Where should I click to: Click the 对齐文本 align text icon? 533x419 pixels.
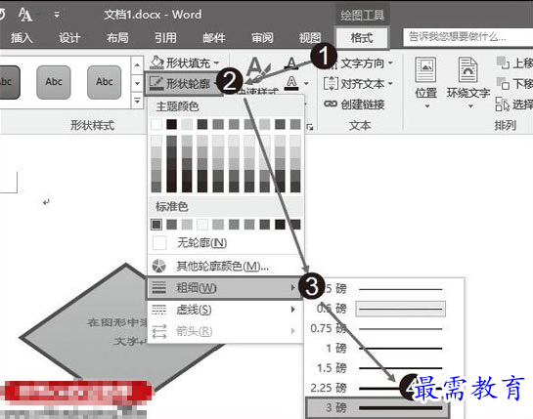point(331,83)
